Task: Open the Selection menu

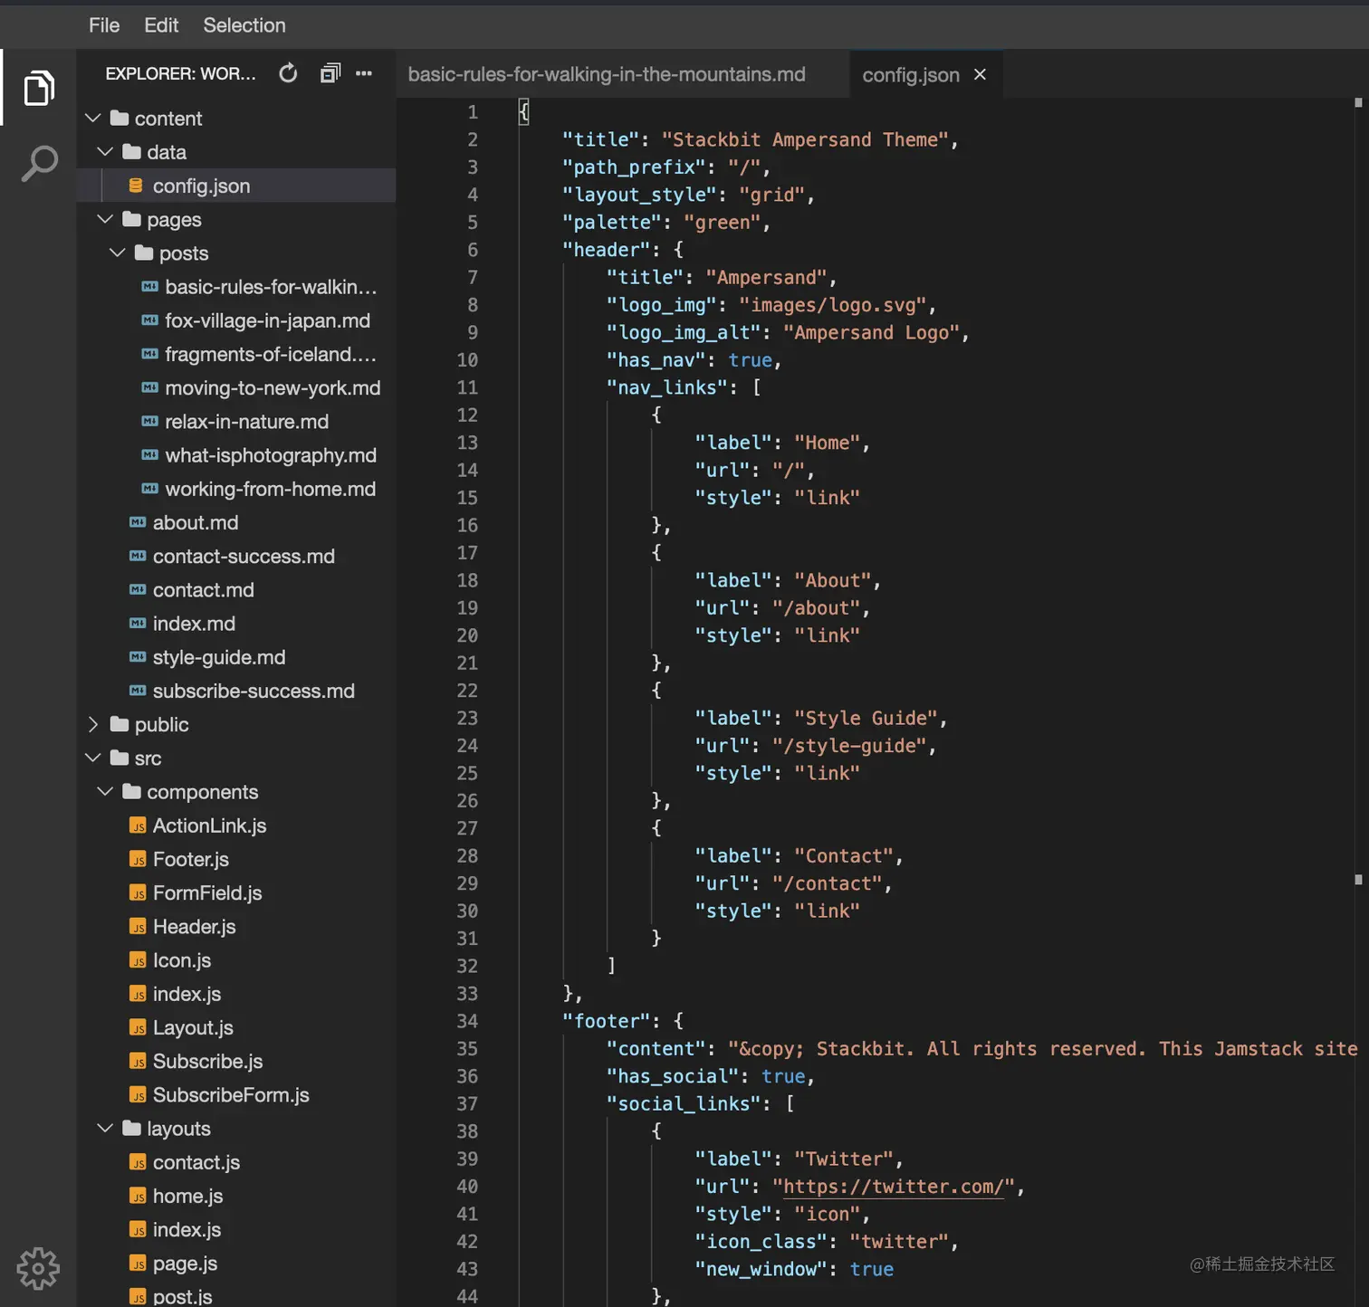Action: 244,25
